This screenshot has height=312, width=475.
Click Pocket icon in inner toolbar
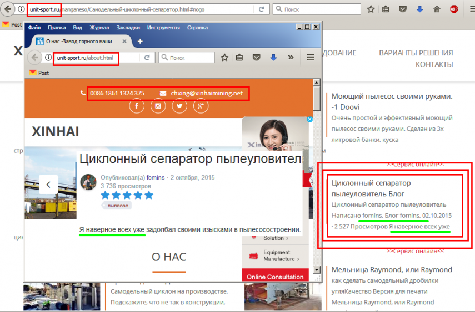(x=256, y=58)
